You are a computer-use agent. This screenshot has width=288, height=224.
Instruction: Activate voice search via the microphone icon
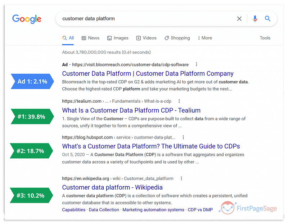pyautogui.click(x=255, y=19)
